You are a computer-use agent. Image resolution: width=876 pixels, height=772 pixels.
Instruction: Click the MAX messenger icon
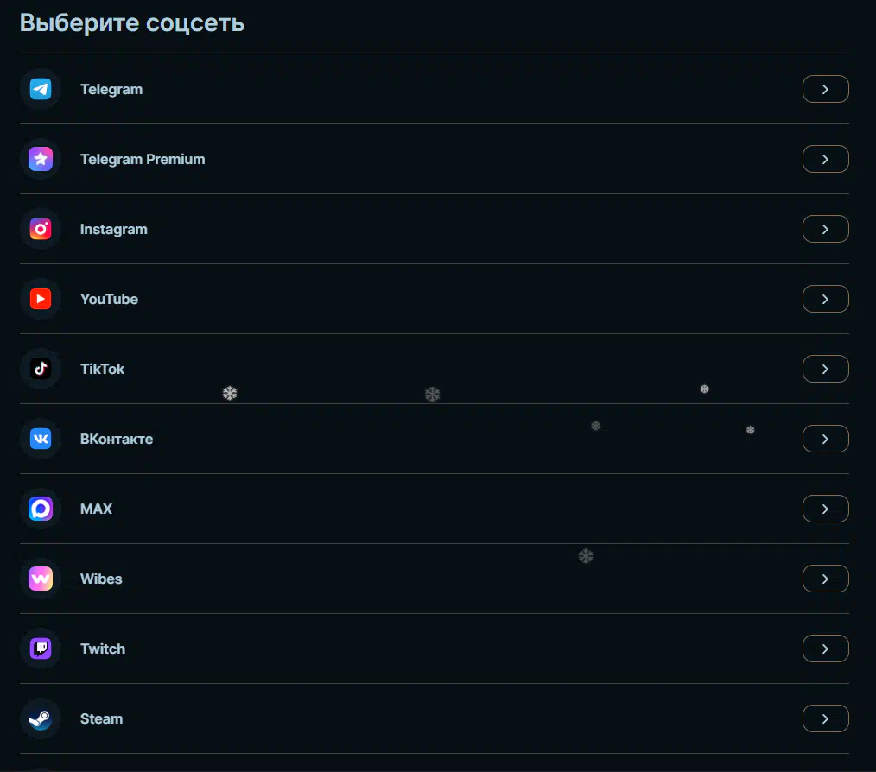(x=41, y=509)
